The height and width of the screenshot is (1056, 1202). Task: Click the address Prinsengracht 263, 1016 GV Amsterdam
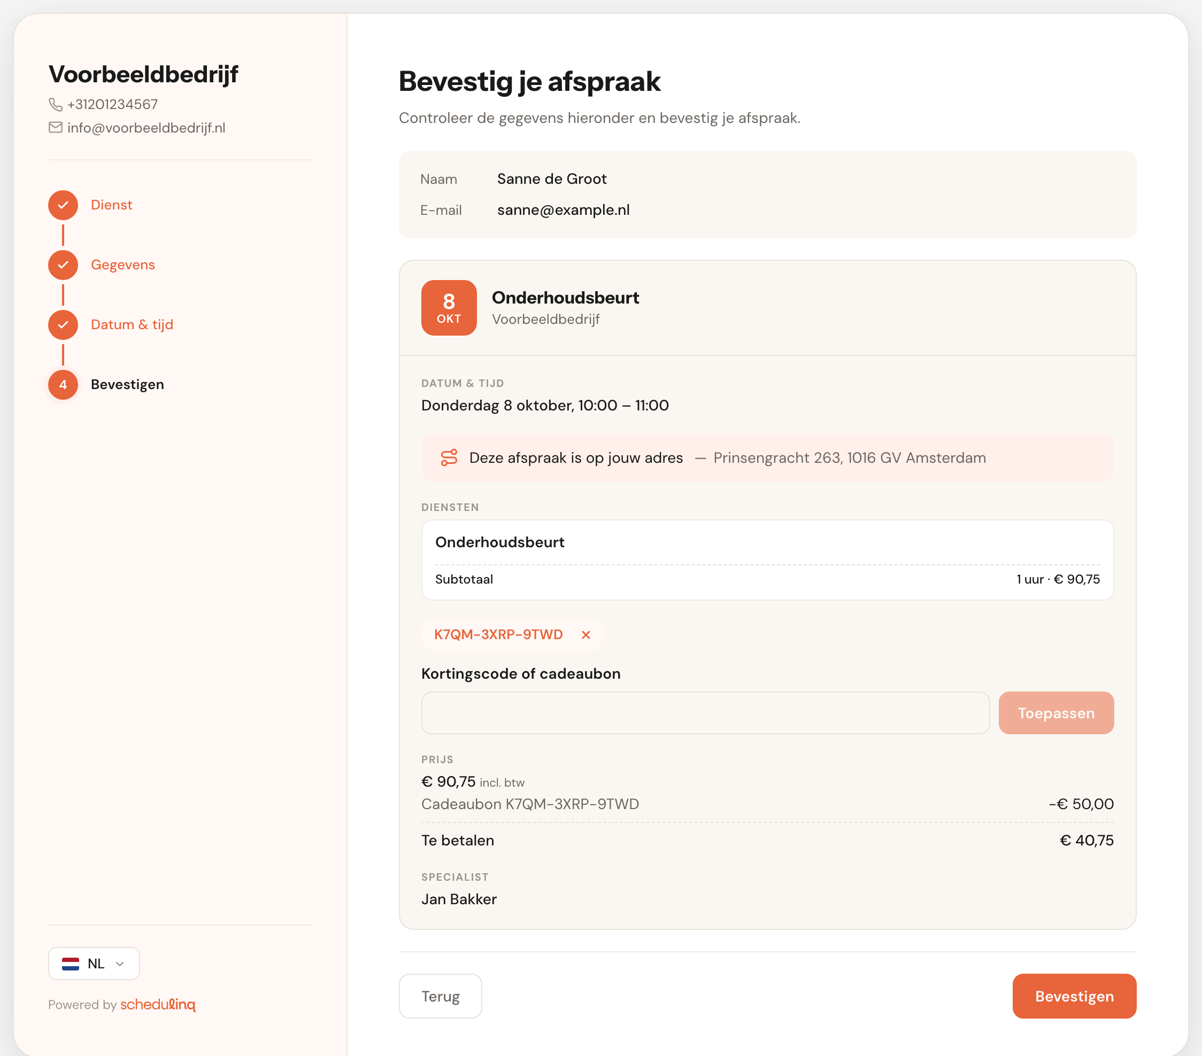(850, 458)
